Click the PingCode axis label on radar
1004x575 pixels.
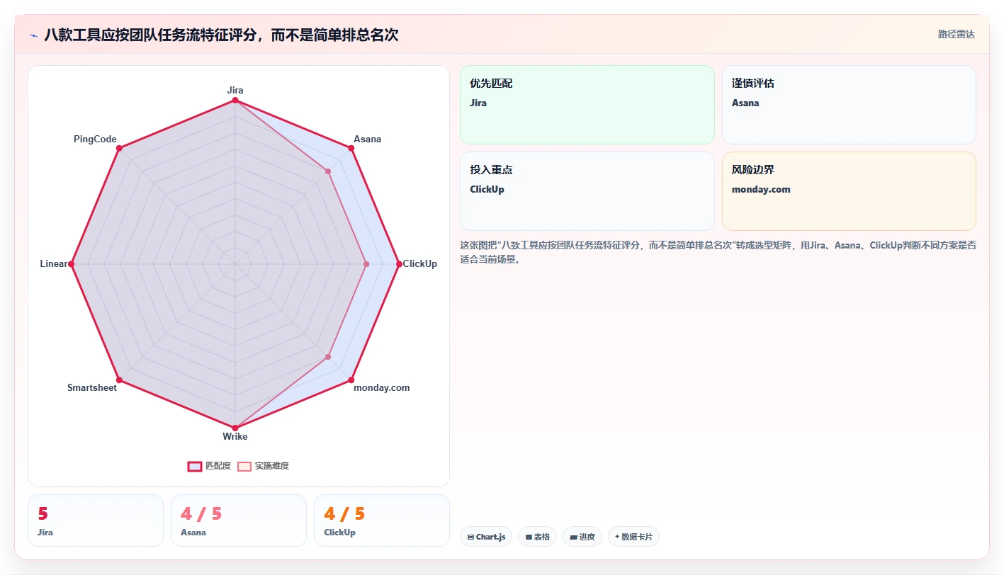coord(95,139)
